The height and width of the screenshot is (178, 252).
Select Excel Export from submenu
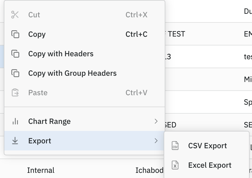click(x=210, y=165)
